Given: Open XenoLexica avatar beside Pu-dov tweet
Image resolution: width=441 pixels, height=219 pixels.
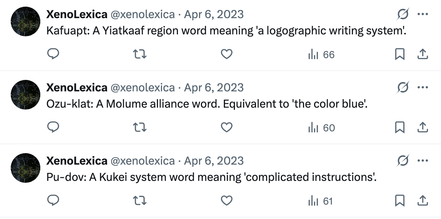Looking at the screenshot, I should pos(26,168).
